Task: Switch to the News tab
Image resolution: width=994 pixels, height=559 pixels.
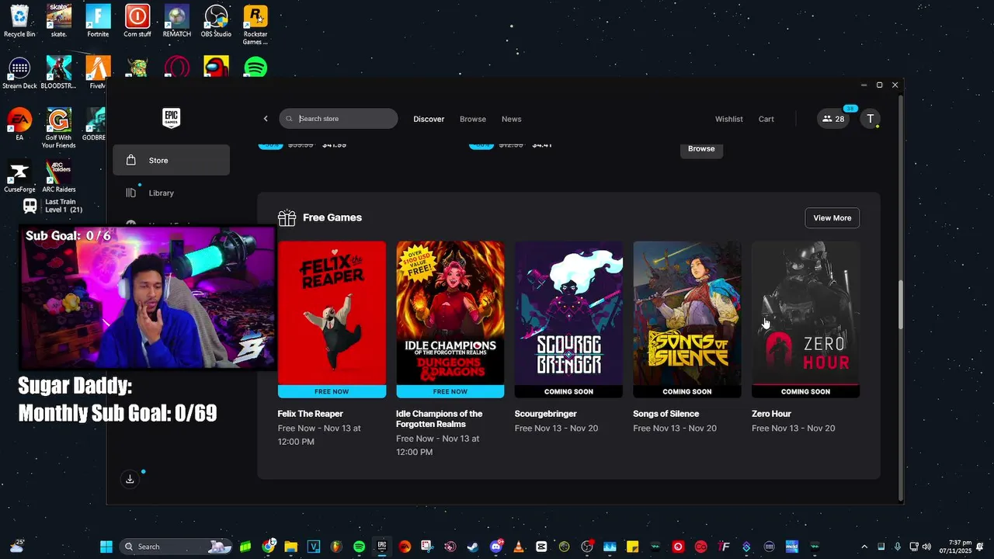Action: (511, 119)
